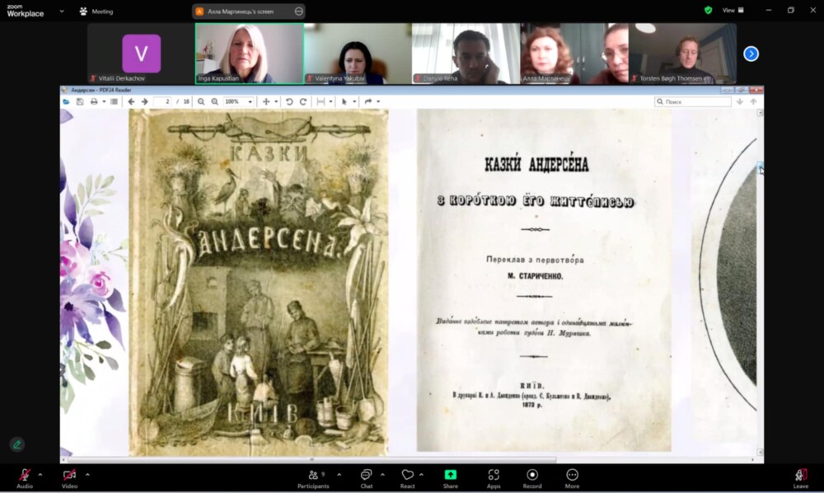The width and height of the screenshot is (824, 493).
Task: Leave the meeting
Action: (x=800, y=477)
